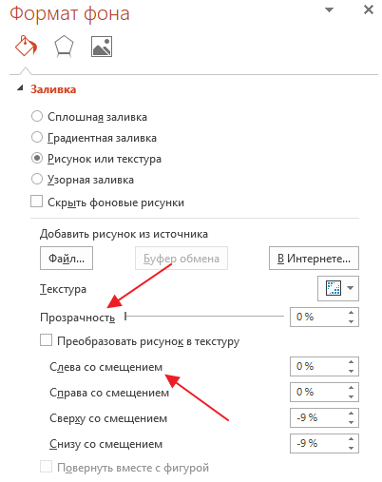The image size is (382, 482).
Task: Open the pane options dropdown arrow at top
Action: point(330,10)
